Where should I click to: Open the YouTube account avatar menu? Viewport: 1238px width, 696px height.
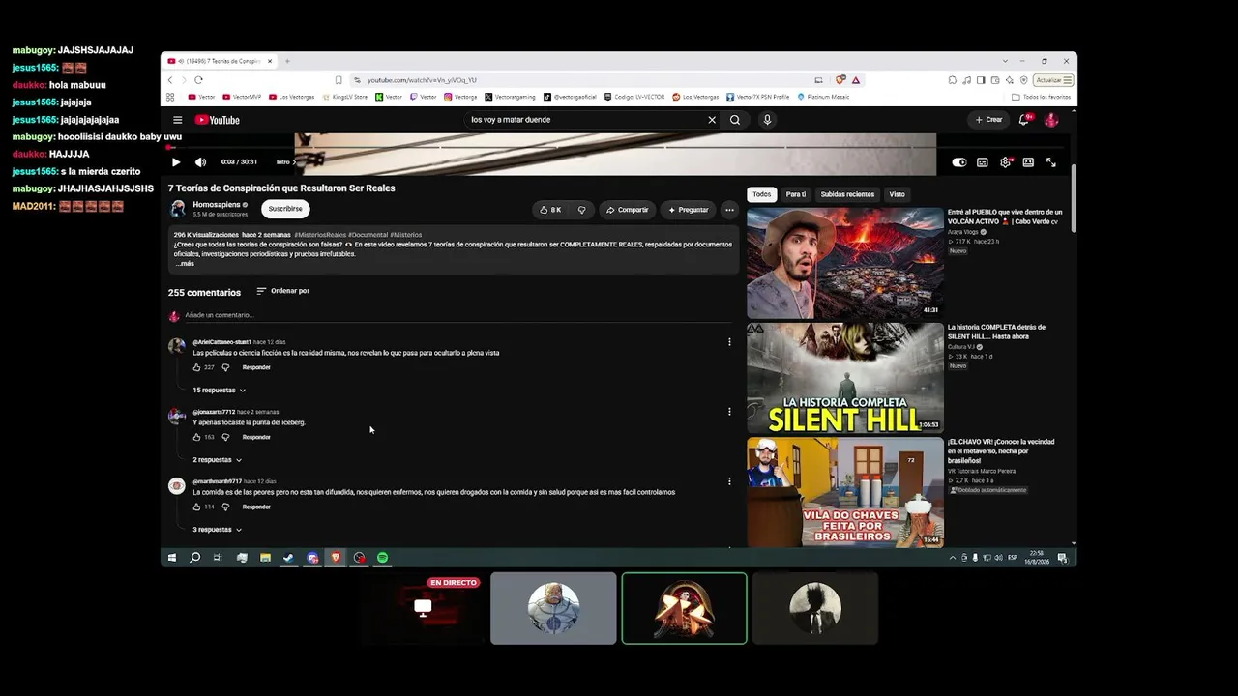[1051, 120]
